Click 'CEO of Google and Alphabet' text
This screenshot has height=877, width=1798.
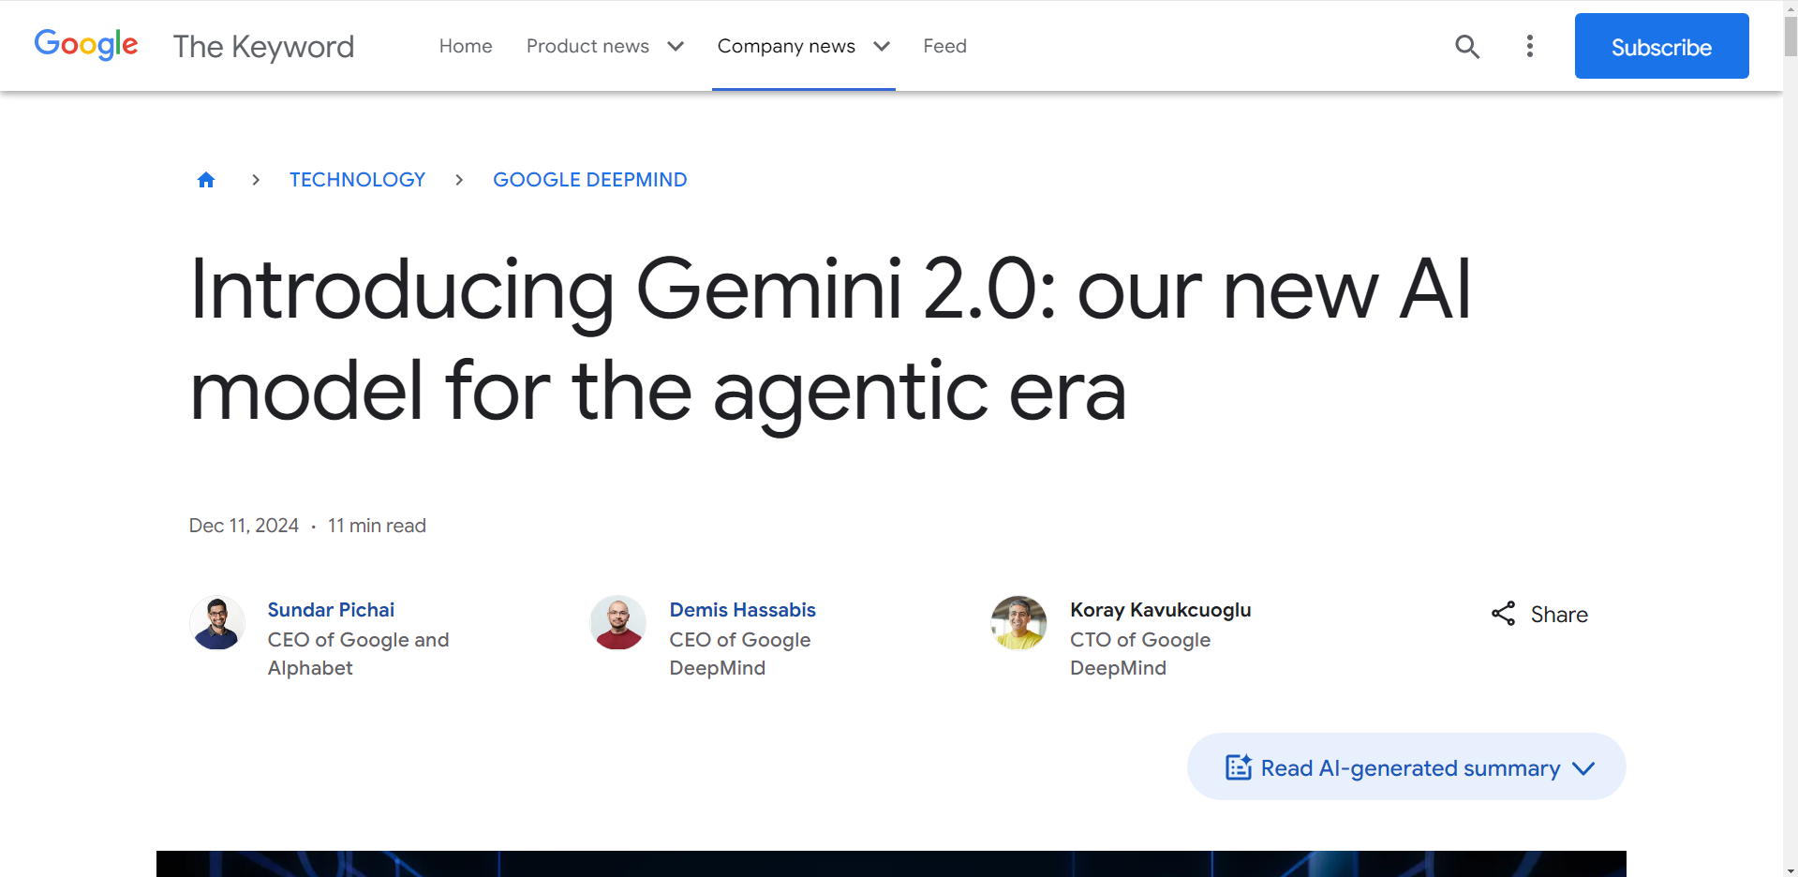(358, 654)
